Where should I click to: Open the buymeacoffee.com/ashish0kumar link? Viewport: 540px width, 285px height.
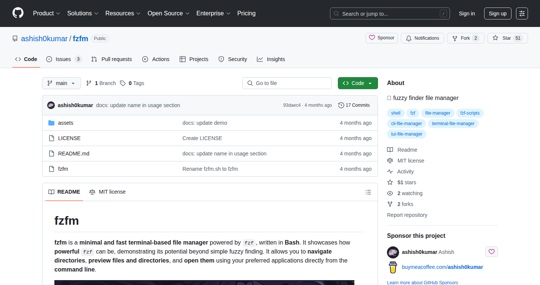click(x=442, y=267)
